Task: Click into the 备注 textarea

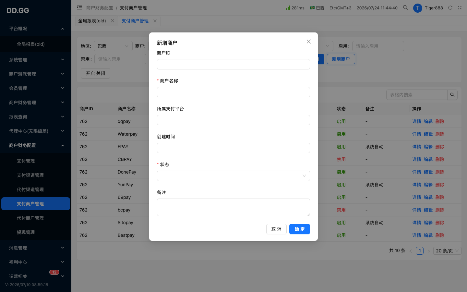Action: [233, 207]
